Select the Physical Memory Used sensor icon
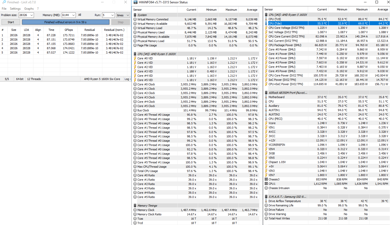This screenshot has width=390, height=225. [x=135, y=32]
